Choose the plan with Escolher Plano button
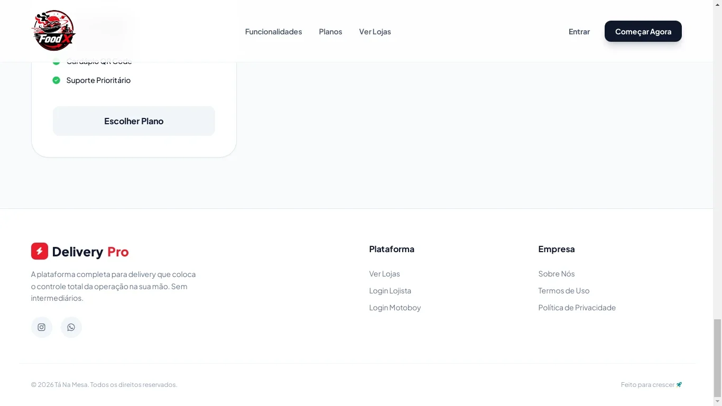This screenshot has height=406, width=722. point(134,121)
